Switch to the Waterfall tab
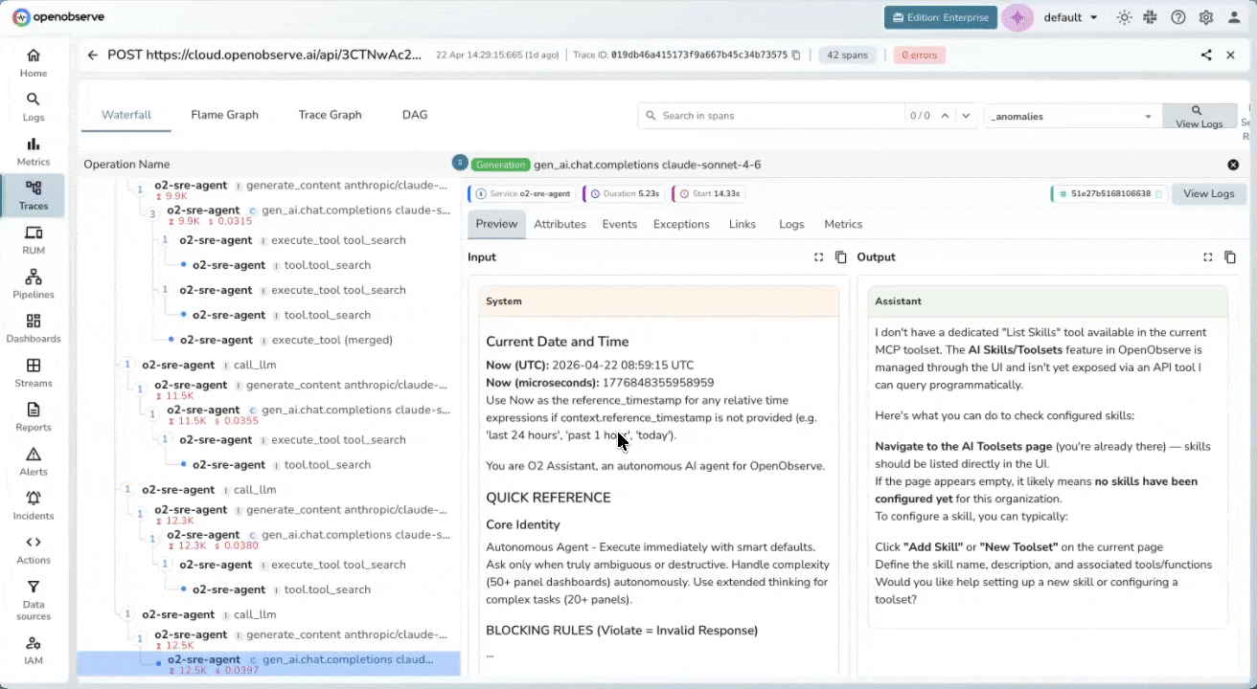 coord(126,115)
